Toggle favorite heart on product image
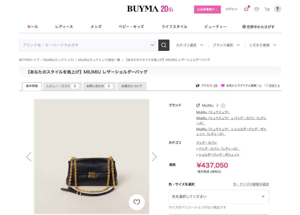This screenshot has width=300, height=215. pos(137,202)
